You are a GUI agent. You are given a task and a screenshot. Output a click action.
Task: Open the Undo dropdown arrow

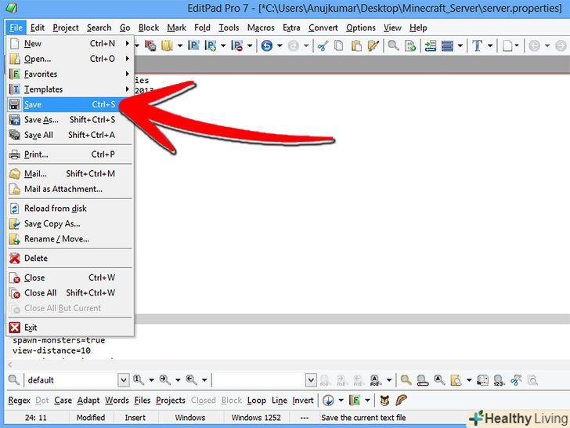pyautogui.click(x=280, y=45)
